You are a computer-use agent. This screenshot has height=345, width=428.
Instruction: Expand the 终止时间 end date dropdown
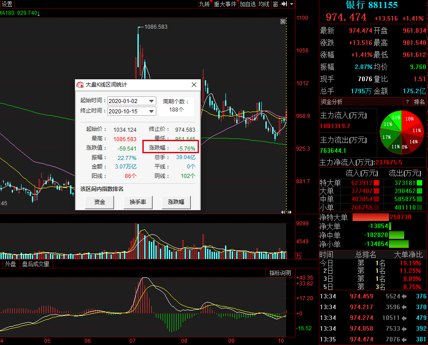coord(151,112)
